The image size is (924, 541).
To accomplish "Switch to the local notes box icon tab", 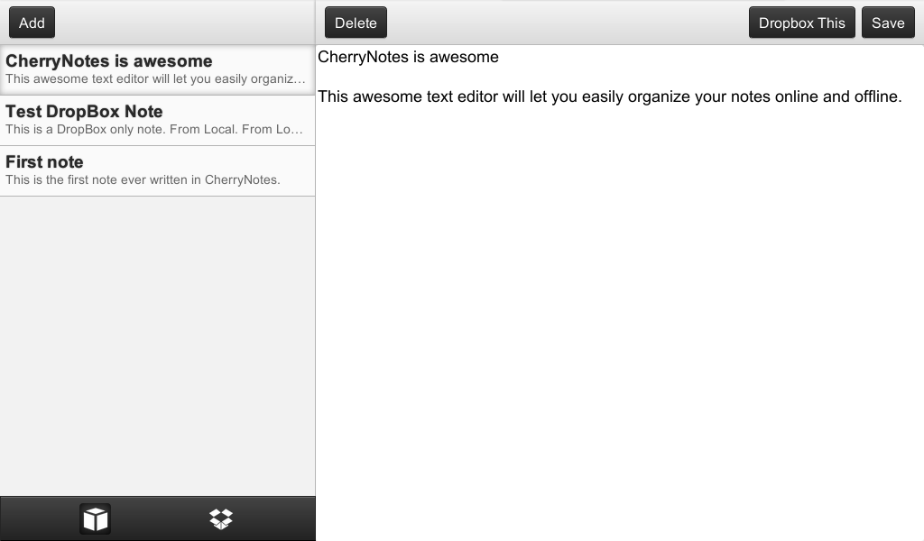I will pyautogui.click(x=95, y=519).
